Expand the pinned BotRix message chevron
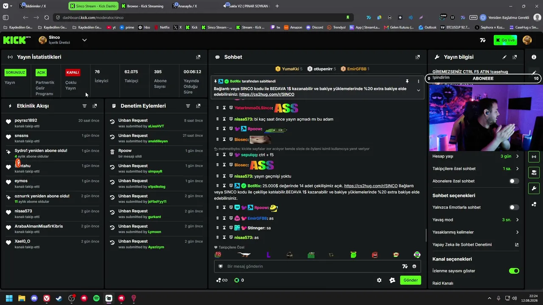Screen dimensions: 543x305 tap(418, 90)
